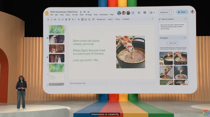Open the Format menu
210x117 pixels.
pos(75,15)
